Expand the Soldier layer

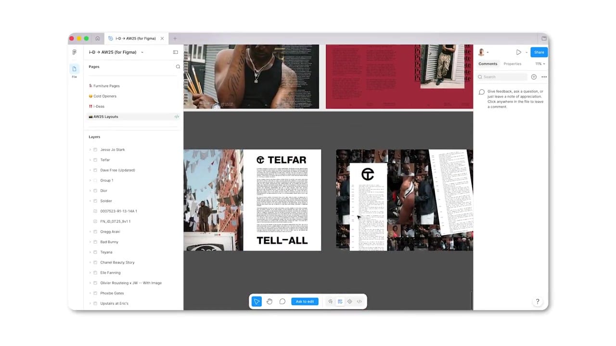coord(90,201)
